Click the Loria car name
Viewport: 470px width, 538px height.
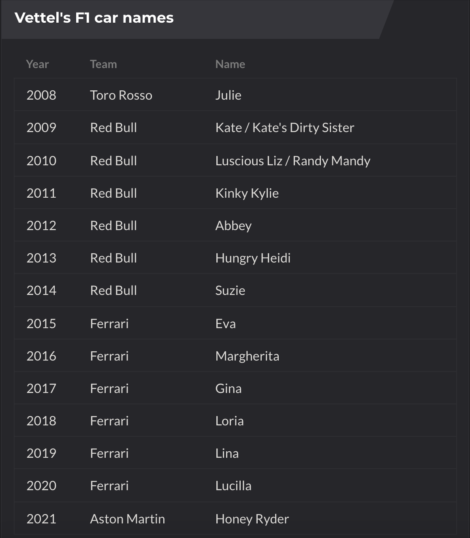(x=229, y=421)
